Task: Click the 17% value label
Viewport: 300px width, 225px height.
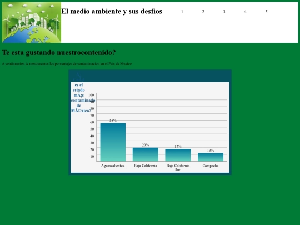Action: coord(178,146)
